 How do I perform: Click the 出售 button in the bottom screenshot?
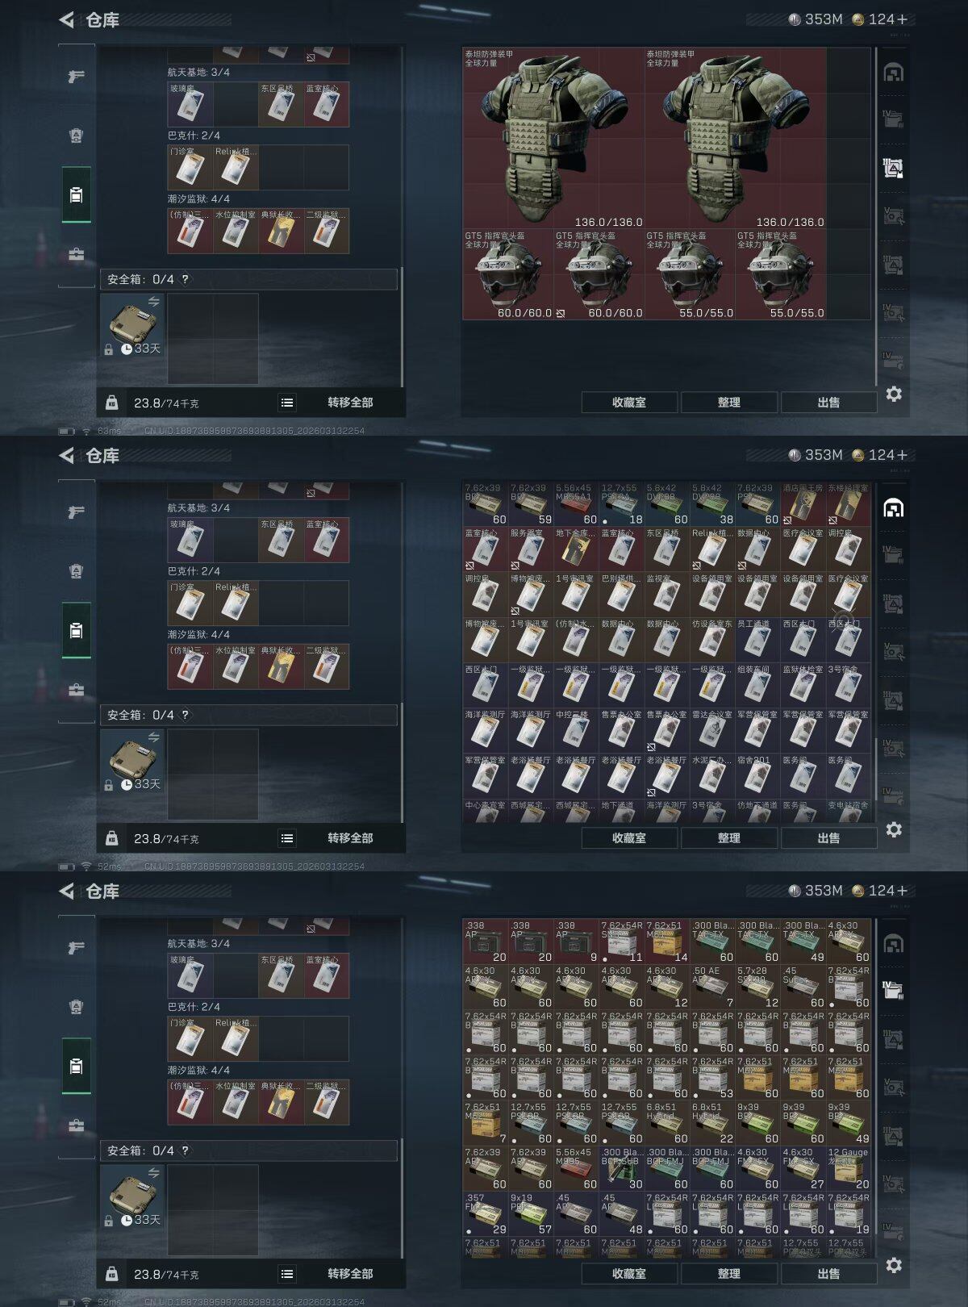click(829, 1274)
